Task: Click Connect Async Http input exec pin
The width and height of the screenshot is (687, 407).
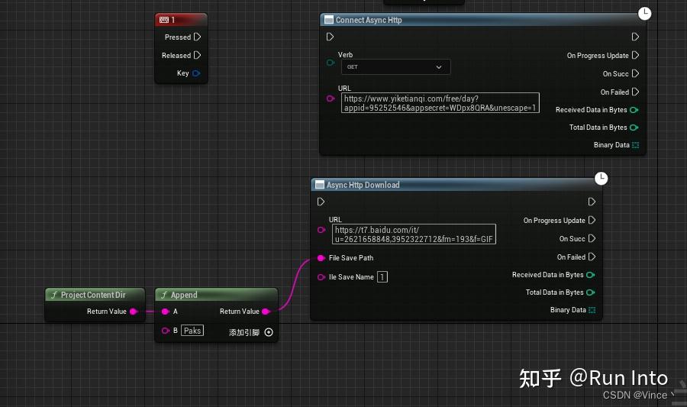Action: pyautogui.click(x=330, y=37)
